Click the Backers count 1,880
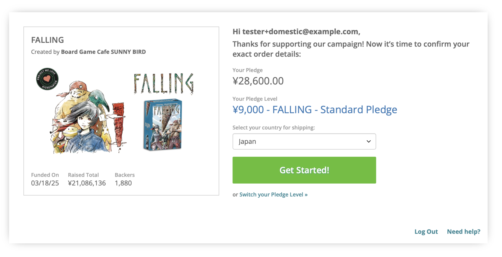 click(123, 183)
